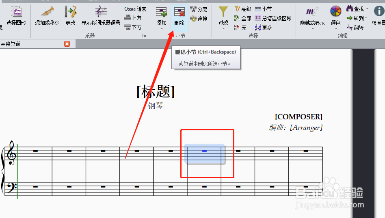This screenshot has height=218, width=385.
Task: Click the Change instrument (更改) icon
Action: pyautogui.click(x=71, y=11)
